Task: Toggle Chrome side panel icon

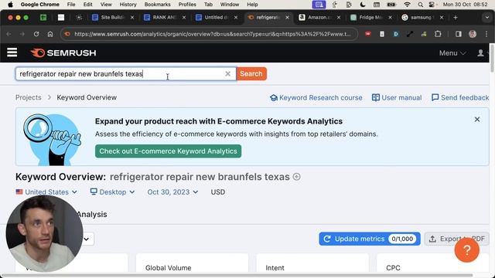Action: (459, 34)
